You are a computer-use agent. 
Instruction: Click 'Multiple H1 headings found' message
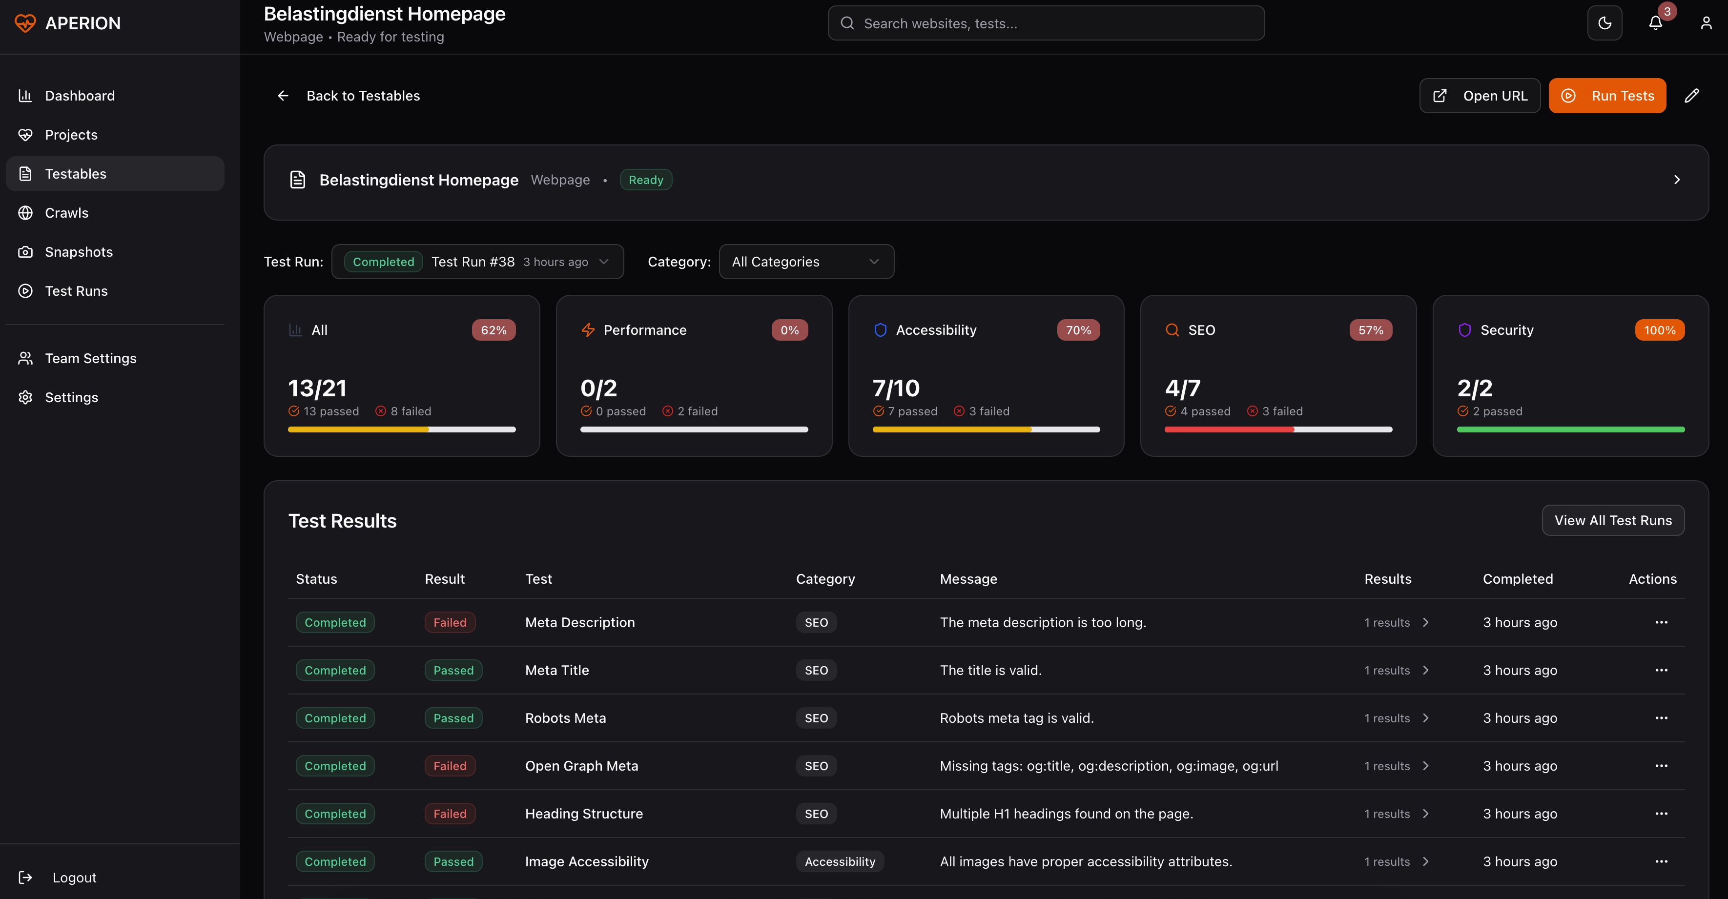point(1066,813)
